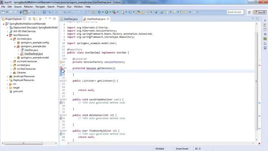Open the Debug configurations dropdown arrow

[103, 12]
